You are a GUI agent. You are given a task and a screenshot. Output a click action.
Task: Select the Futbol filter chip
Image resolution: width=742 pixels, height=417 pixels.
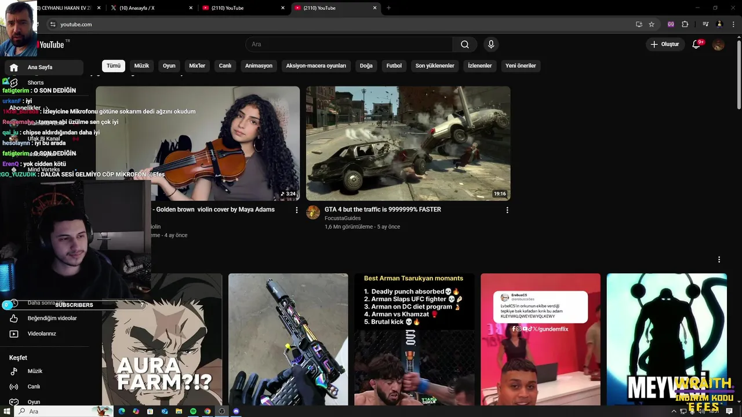point(394,66)
